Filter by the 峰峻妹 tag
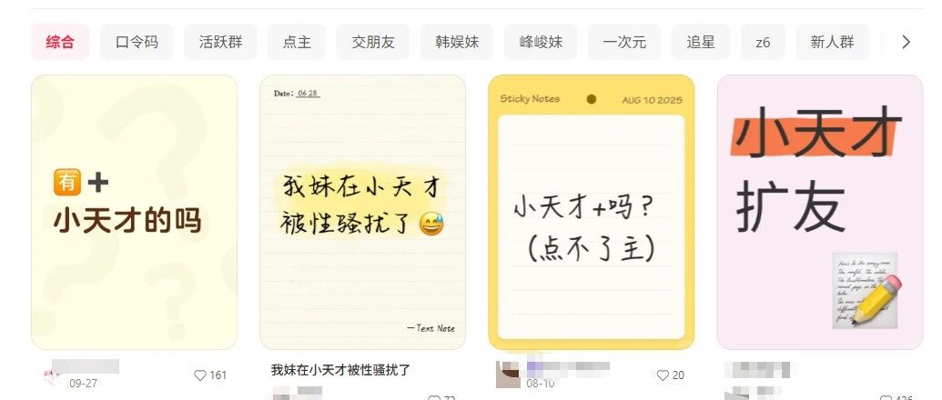Image resolution: width=942 pixels, height=400 pixels. [540, 42]
